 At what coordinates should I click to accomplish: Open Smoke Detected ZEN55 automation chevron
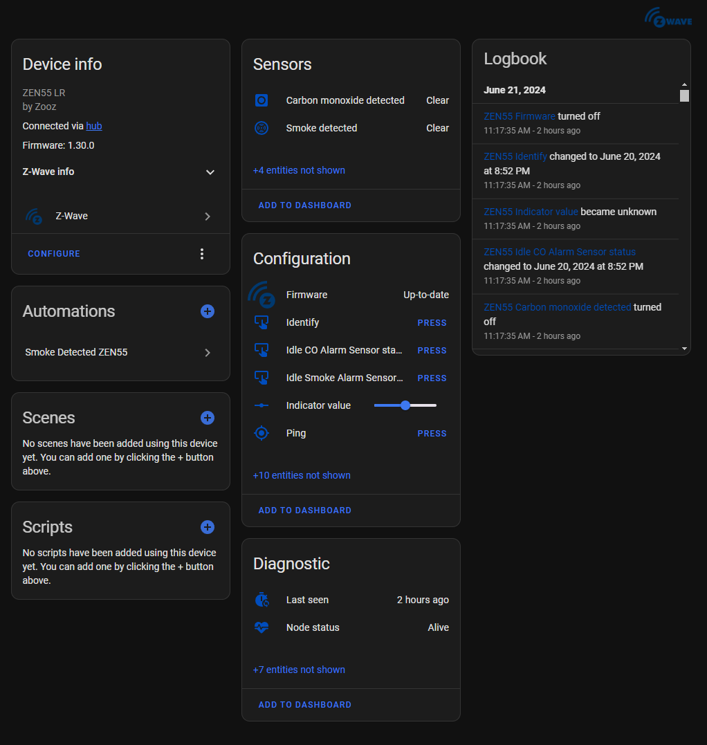[x=207, y=353]
